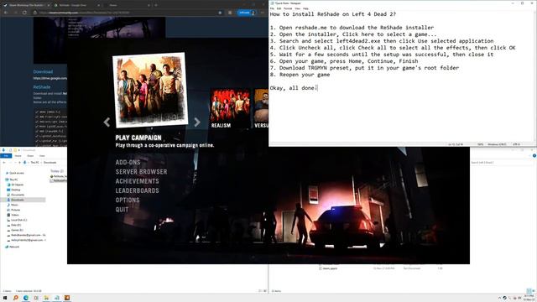Screen dimensions: 537x302
Task: Click the search icon on the taskbar
Action: 15,298
